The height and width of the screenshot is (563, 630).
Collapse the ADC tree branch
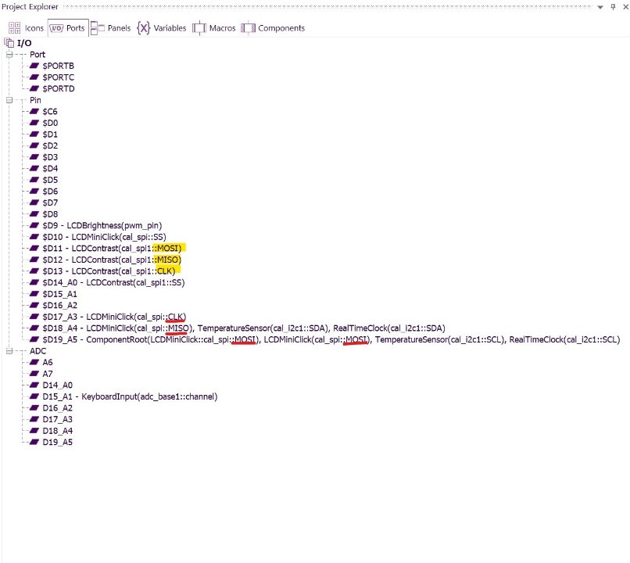8,350
